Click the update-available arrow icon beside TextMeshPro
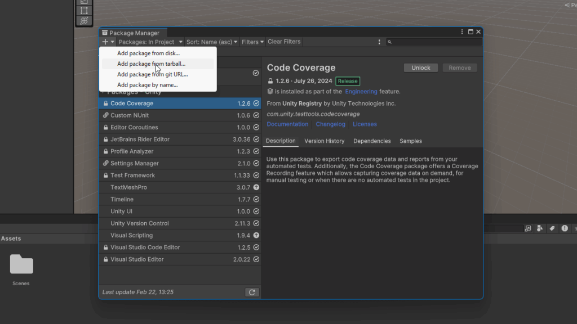The image size is (577, 324). [x=256, y=187]
